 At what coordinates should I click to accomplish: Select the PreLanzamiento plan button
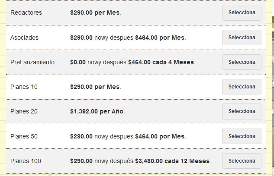tap(242, 62)
